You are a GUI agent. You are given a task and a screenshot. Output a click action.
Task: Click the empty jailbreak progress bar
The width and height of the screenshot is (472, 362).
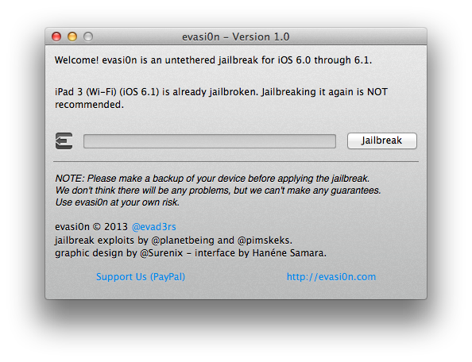coord(210,141)
